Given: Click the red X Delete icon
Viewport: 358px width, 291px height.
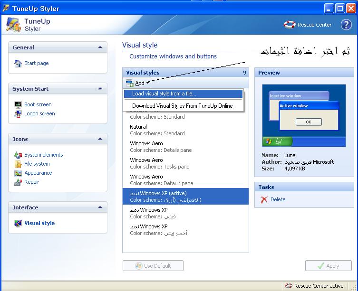Looking at the screenshot, I should point(264,200).
